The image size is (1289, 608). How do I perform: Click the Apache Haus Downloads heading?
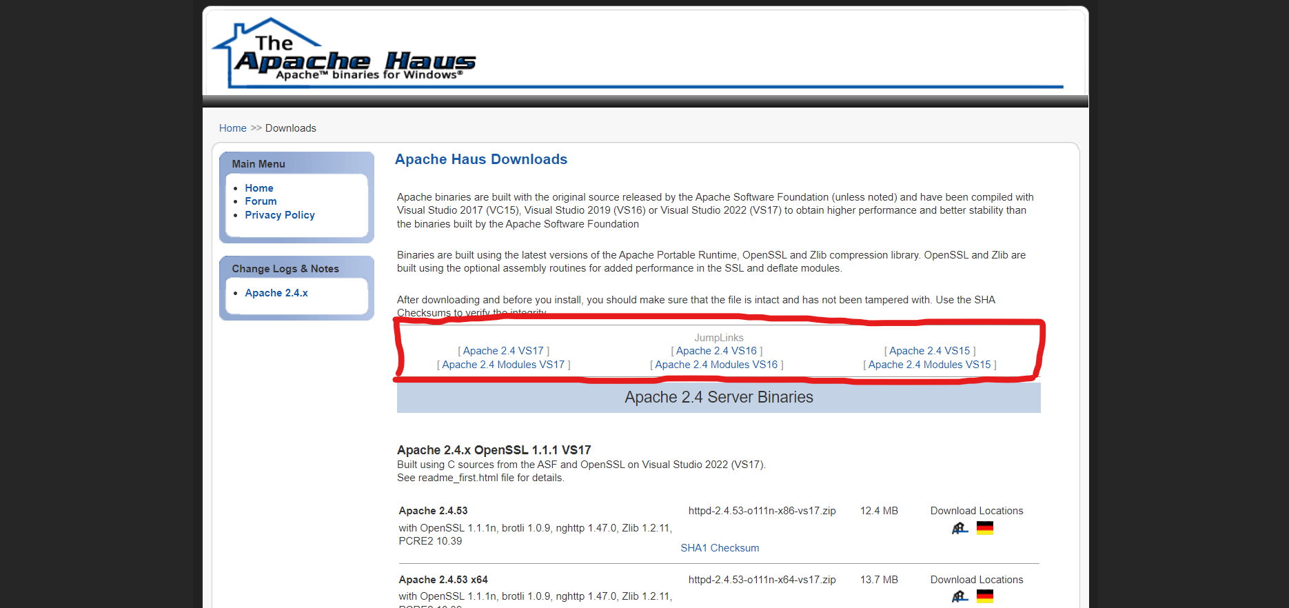[481, 159]
